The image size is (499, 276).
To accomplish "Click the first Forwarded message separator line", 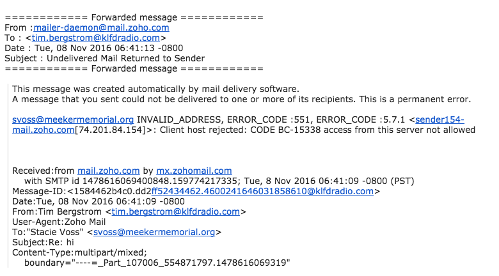I will pos(134,17).
